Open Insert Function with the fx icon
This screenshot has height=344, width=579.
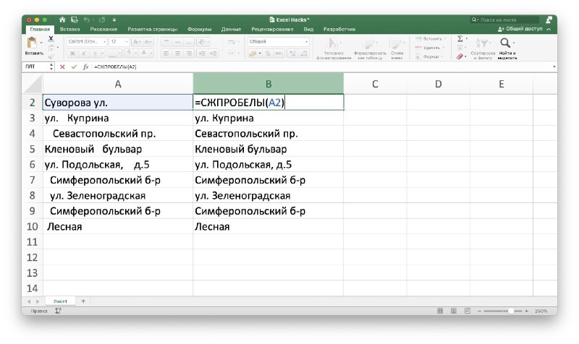(x=85, y=66)
